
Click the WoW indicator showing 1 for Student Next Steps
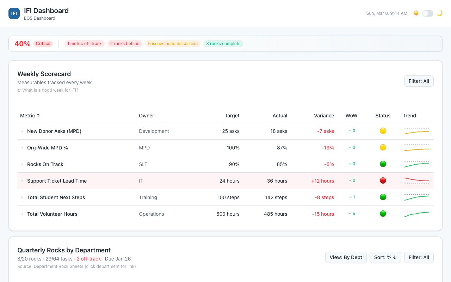point(351,197)
